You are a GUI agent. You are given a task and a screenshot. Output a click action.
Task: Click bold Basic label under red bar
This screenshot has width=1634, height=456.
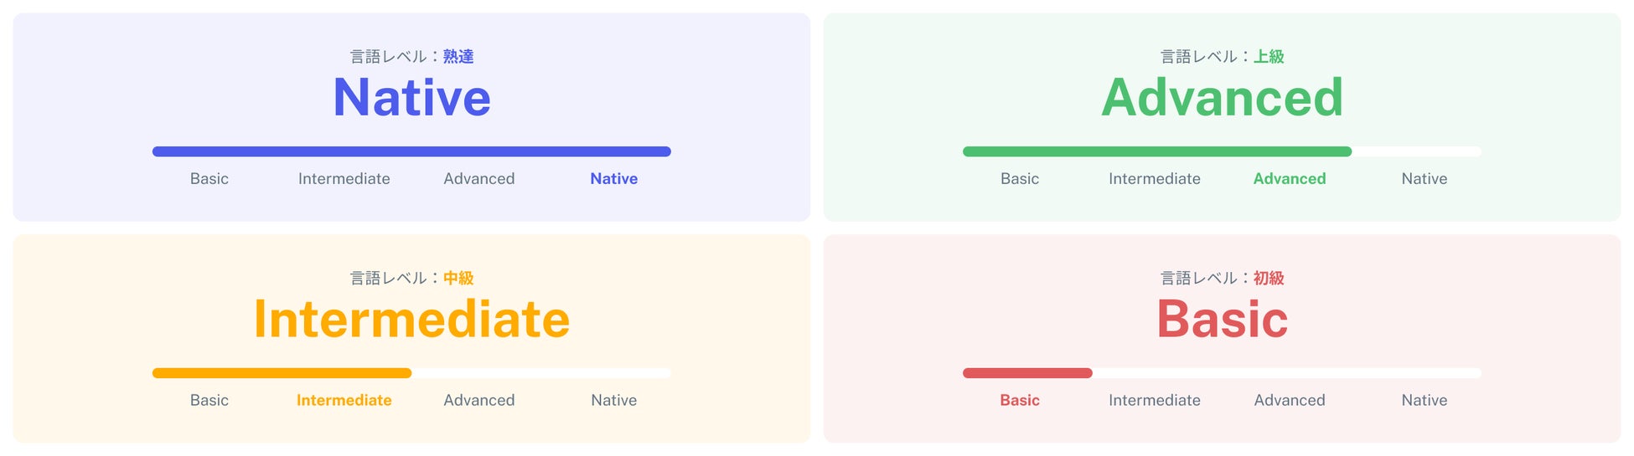1019,401
